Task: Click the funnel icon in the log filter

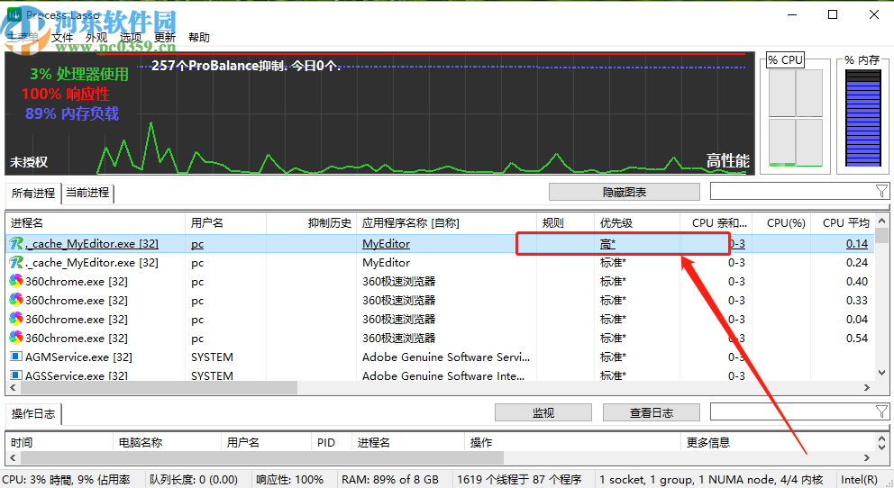Action: click(881, 411)
